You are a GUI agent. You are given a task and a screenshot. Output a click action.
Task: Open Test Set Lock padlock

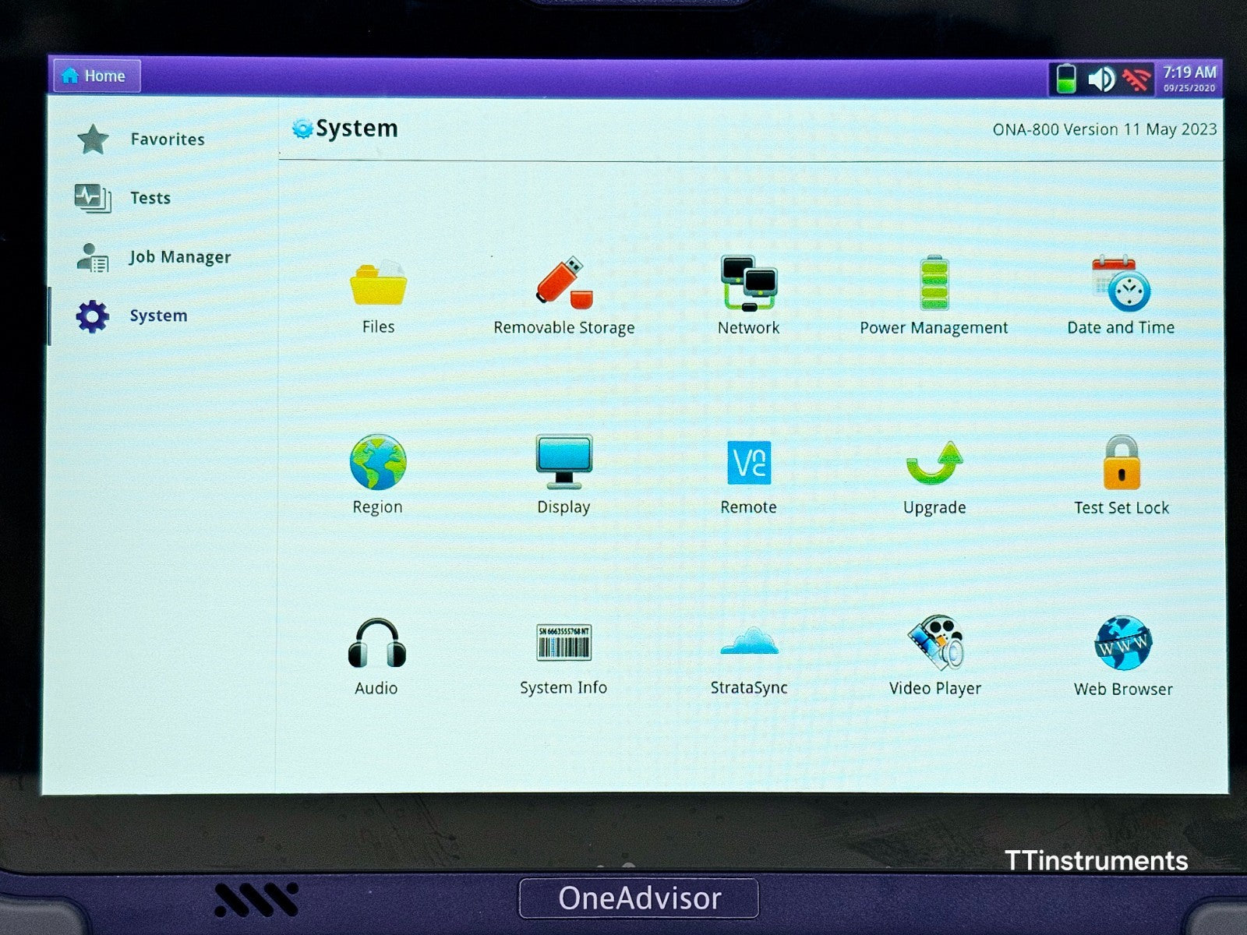[x=1121, y=464]
